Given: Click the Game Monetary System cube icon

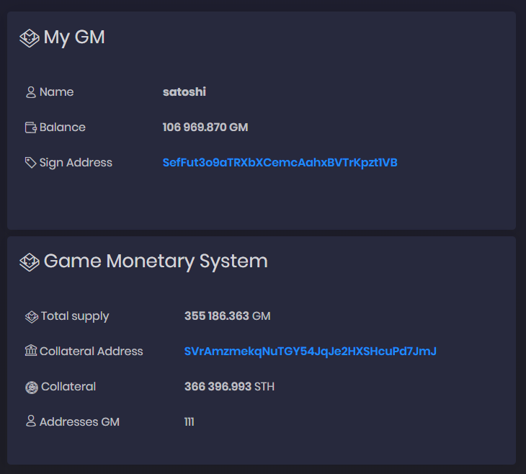Looking at the screenshot, I should (x=30, y=262).
